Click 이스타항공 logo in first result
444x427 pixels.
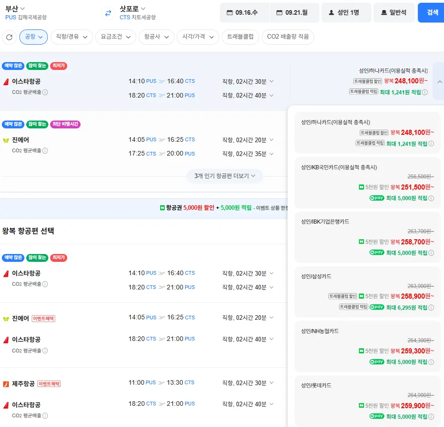pyautogui.click(x=6, y=82)
